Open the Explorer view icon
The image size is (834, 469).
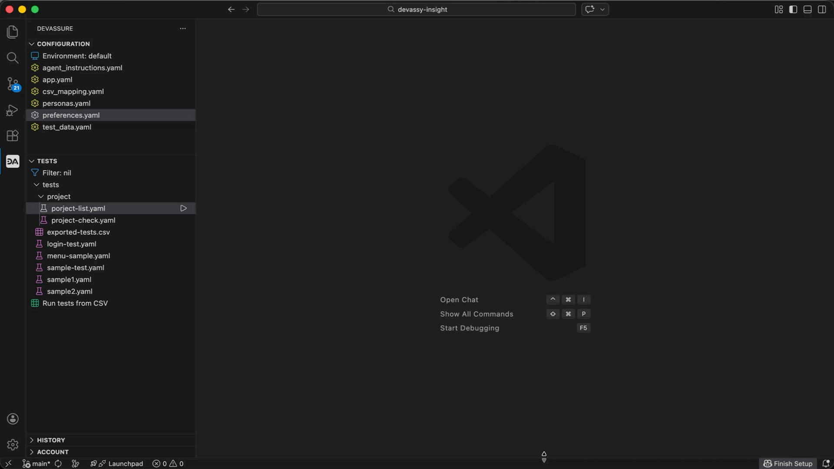pyautogui.click(x=13, y=32)
